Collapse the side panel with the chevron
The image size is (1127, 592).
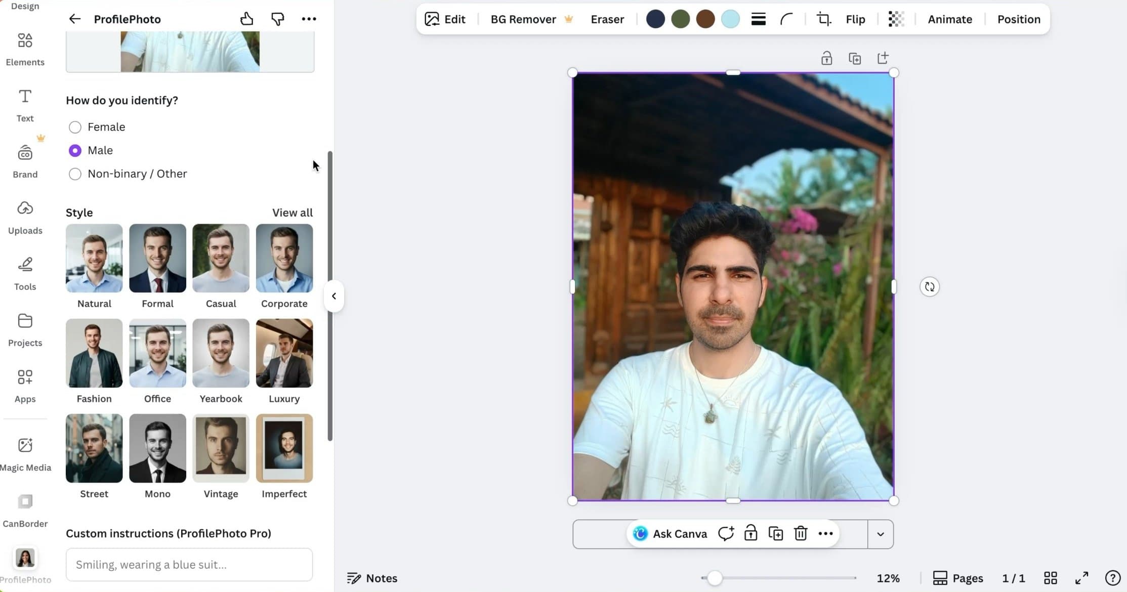[x=333, y=296]
